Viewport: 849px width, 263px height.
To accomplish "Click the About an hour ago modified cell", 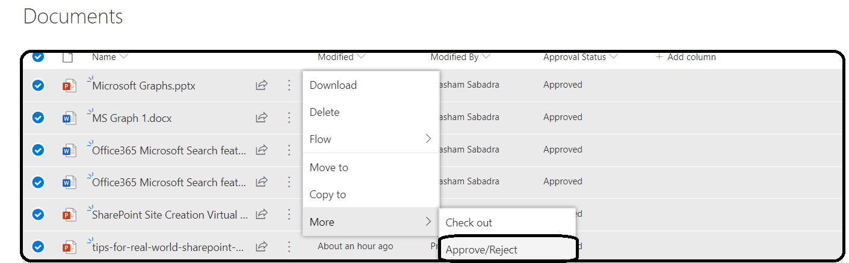I will pos(355,246).
